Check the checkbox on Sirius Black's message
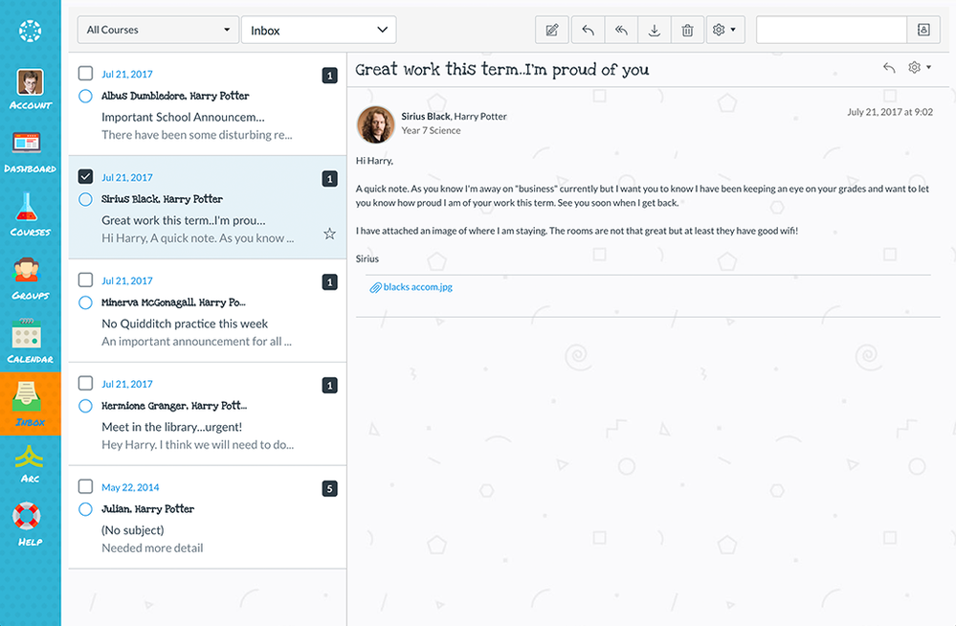The width and height of the screenshot is (956, 626). point(85,175)
